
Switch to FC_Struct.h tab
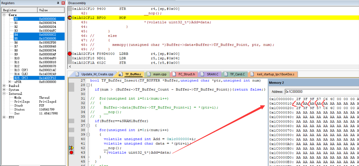184,74
